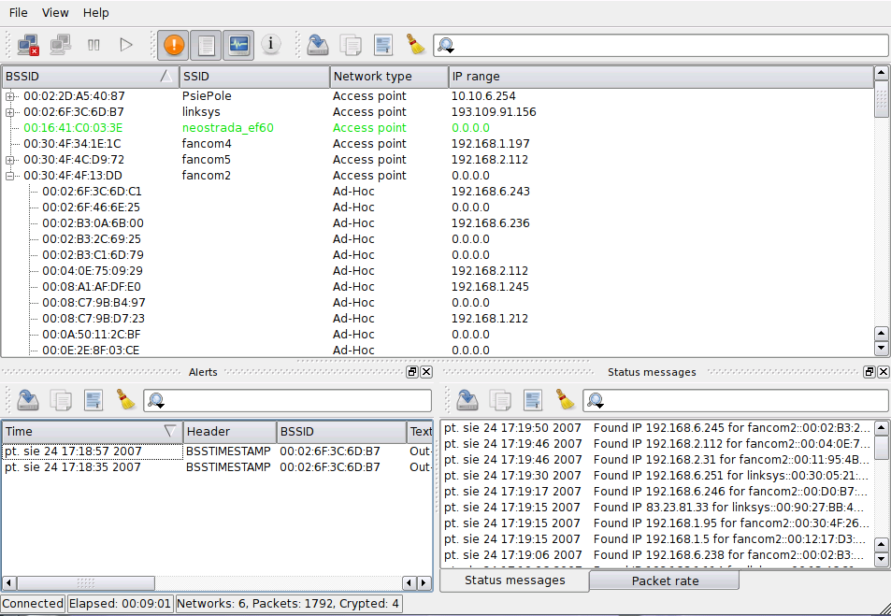This screenshot has width=891, height=616.
Task: Click the save icon in Alerts toolbar
Action: click(x=28, y=399)
